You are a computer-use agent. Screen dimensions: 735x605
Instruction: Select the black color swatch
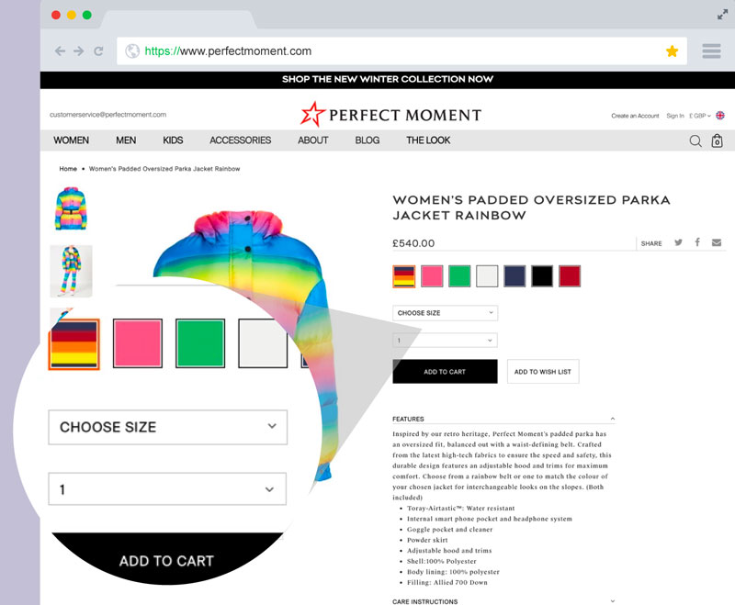[542, 276]
